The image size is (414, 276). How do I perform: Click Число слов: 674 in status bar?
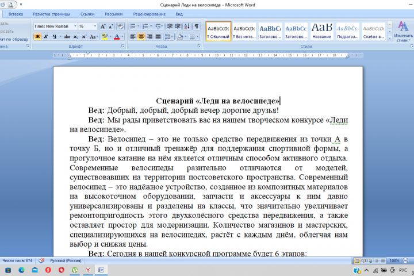coord(17,260)
